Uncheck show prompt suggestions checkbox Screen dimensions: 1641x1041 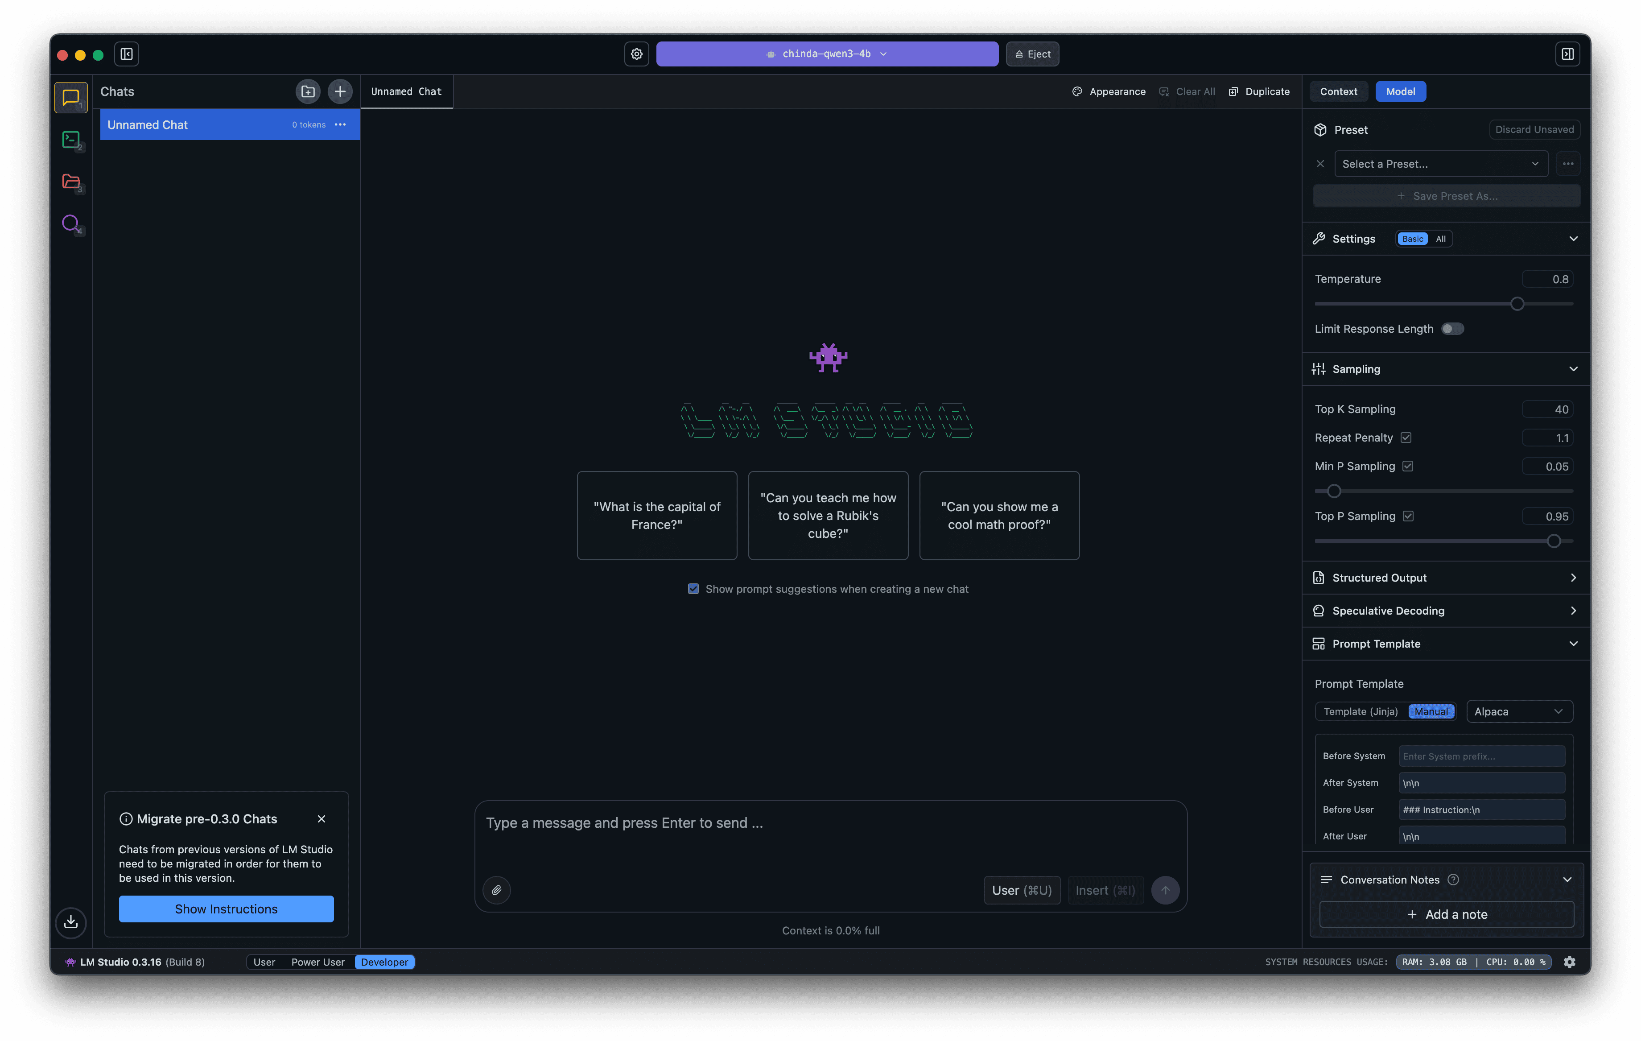pos(693,588)
